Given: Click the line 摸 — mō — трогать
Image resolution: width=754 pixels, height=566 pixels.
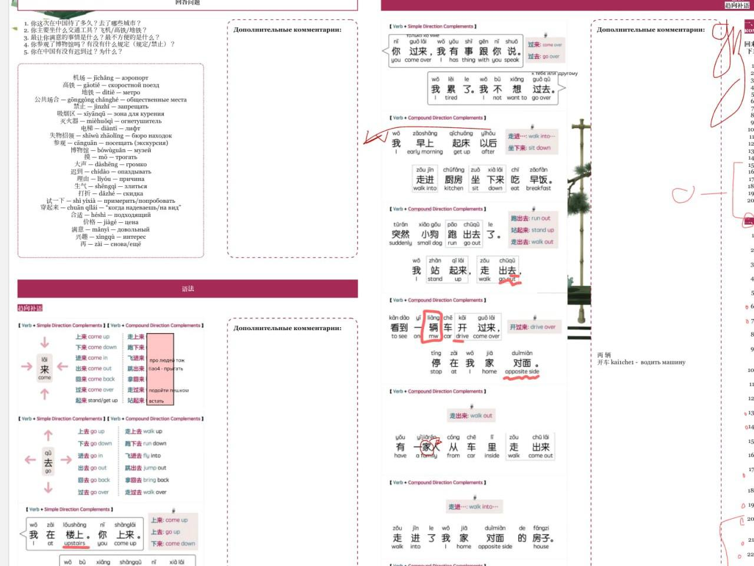Looking at the screenshot, I should point(111,157).
